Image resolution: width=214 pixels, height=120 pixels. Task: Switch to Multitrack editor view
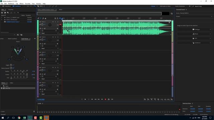(x=17, y=6)
